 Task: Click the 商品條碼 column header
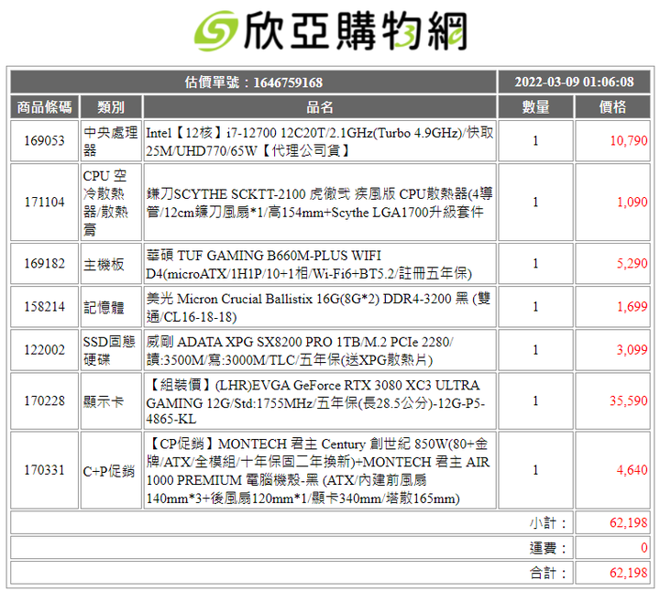click(x=45, y=107)
